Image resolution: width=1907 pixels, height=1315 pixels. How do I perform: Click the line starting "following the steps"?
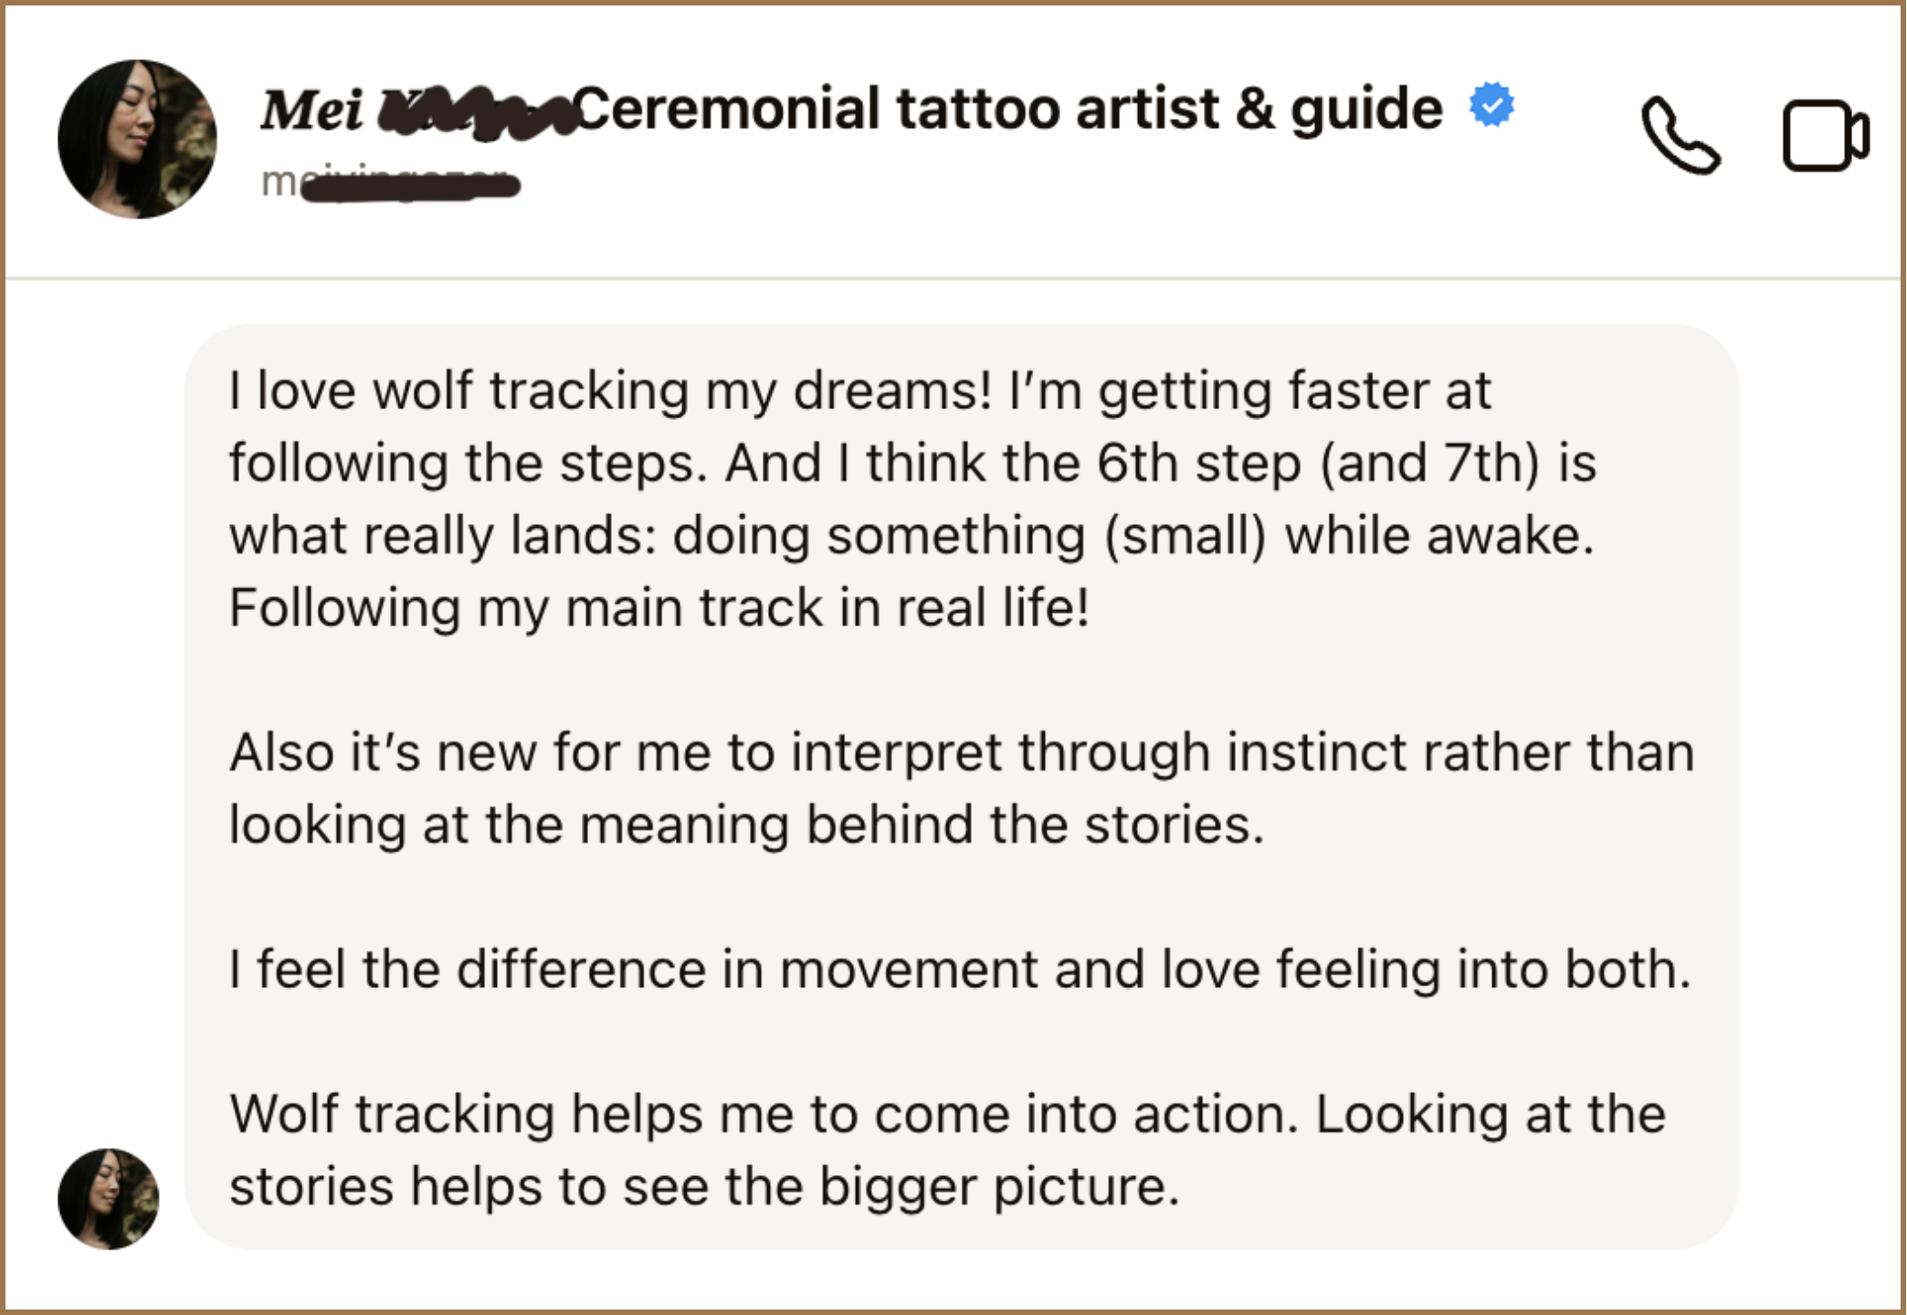pyautogui.click(x=911, y=463)
